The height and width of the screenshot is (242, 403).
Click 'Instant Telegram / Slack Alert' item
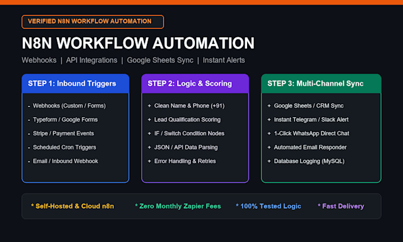coord(311,120)
